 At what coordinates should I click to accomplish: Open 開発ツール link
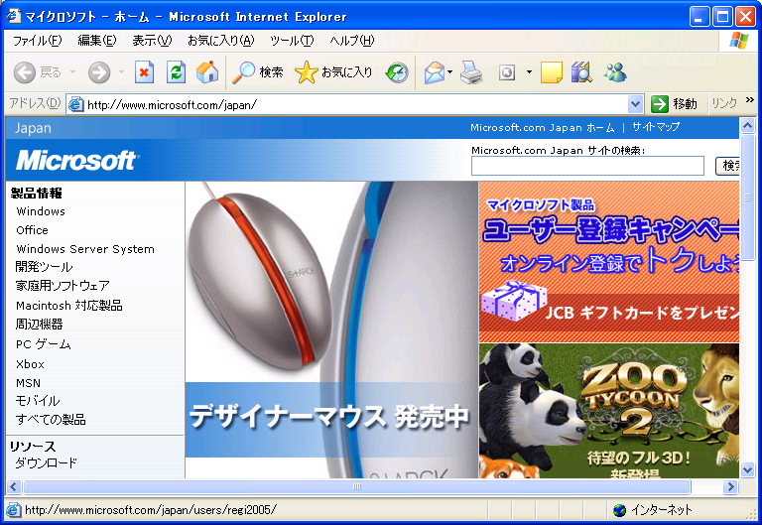[x=45, y=267]
